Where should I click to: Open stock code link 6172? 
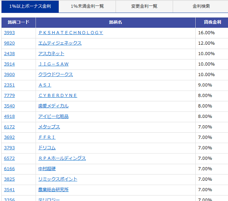tap(10, 127)
